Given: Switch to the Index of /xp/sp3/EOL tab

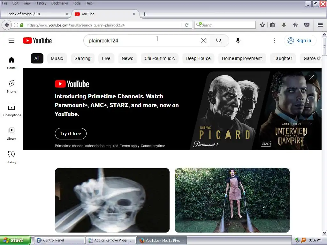Looking at the screenshot, I should tap(35, 14).
